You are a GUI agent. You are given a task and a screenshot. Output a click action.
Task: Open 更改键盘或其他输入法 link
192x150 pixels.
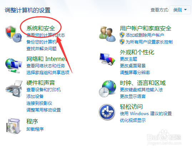(x=141, y=90)
